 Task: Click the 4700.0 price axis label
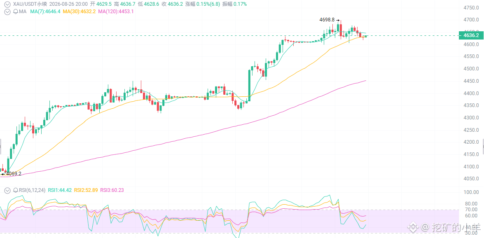point(471,20)
